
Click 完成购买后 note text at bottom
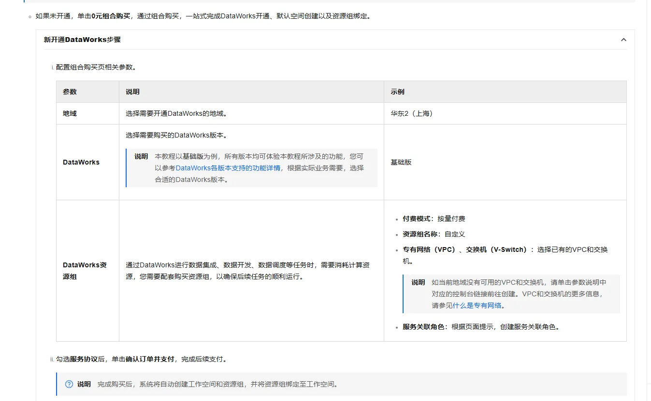point(217,384)
